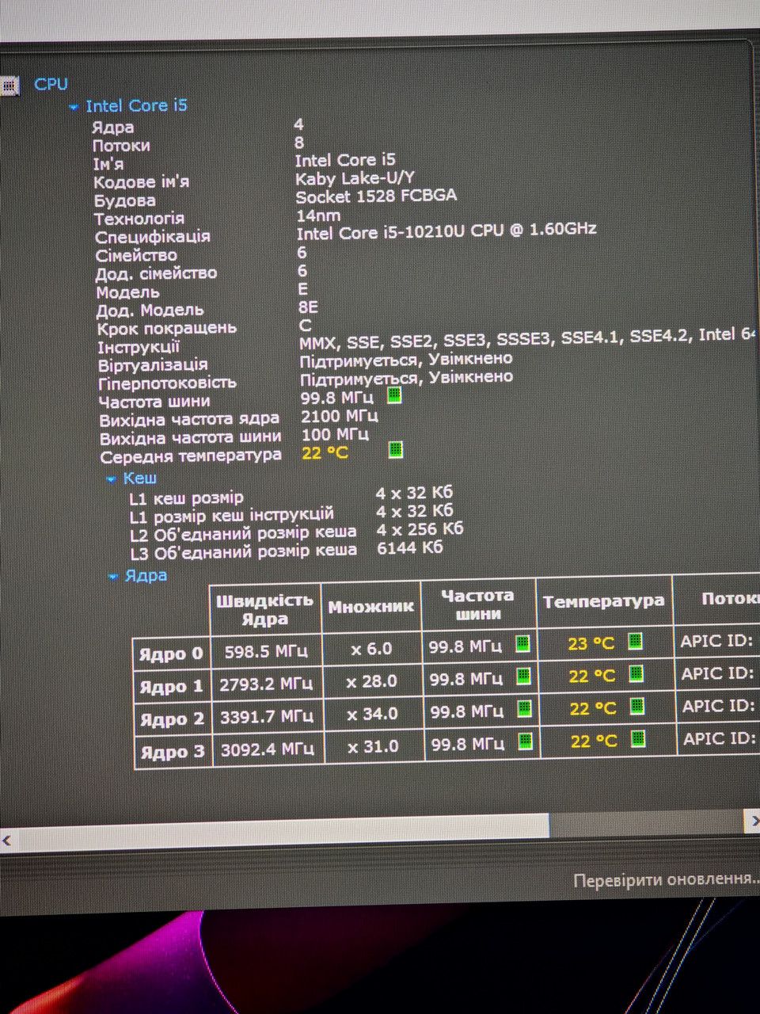Select the Ядро 2 row label
760x1014 pixels.
[173, 719]
